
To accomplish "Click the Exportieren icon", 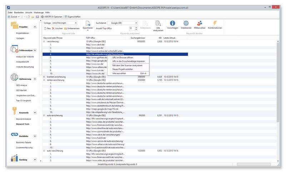I will (88, 23).
